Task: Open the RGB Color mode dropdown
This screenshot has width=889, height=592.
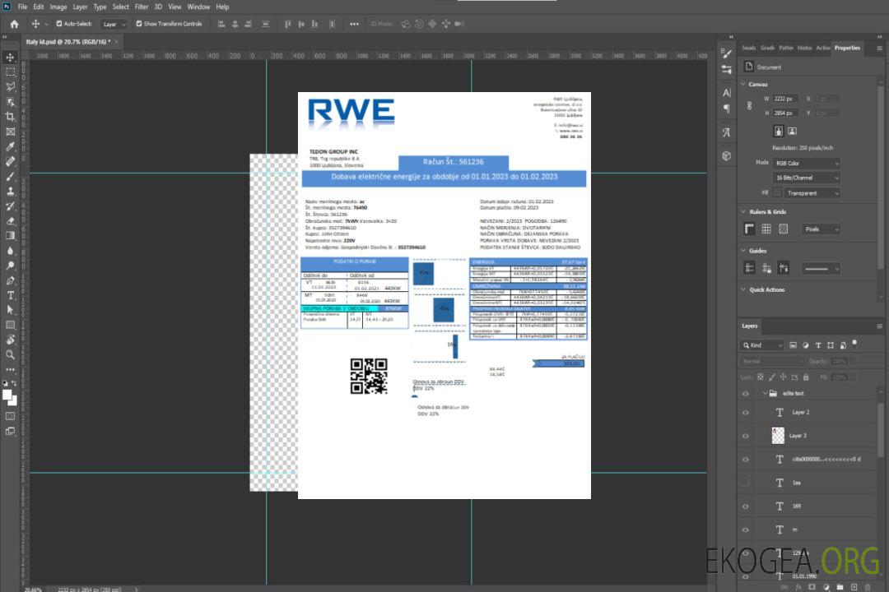Action: click(806, 164)
